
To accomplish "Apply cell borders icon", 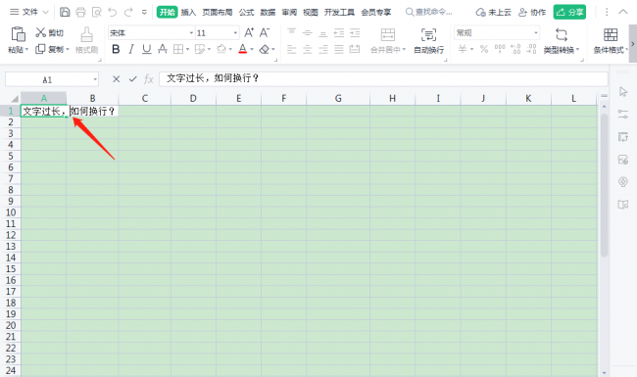I will coord(178,50).
